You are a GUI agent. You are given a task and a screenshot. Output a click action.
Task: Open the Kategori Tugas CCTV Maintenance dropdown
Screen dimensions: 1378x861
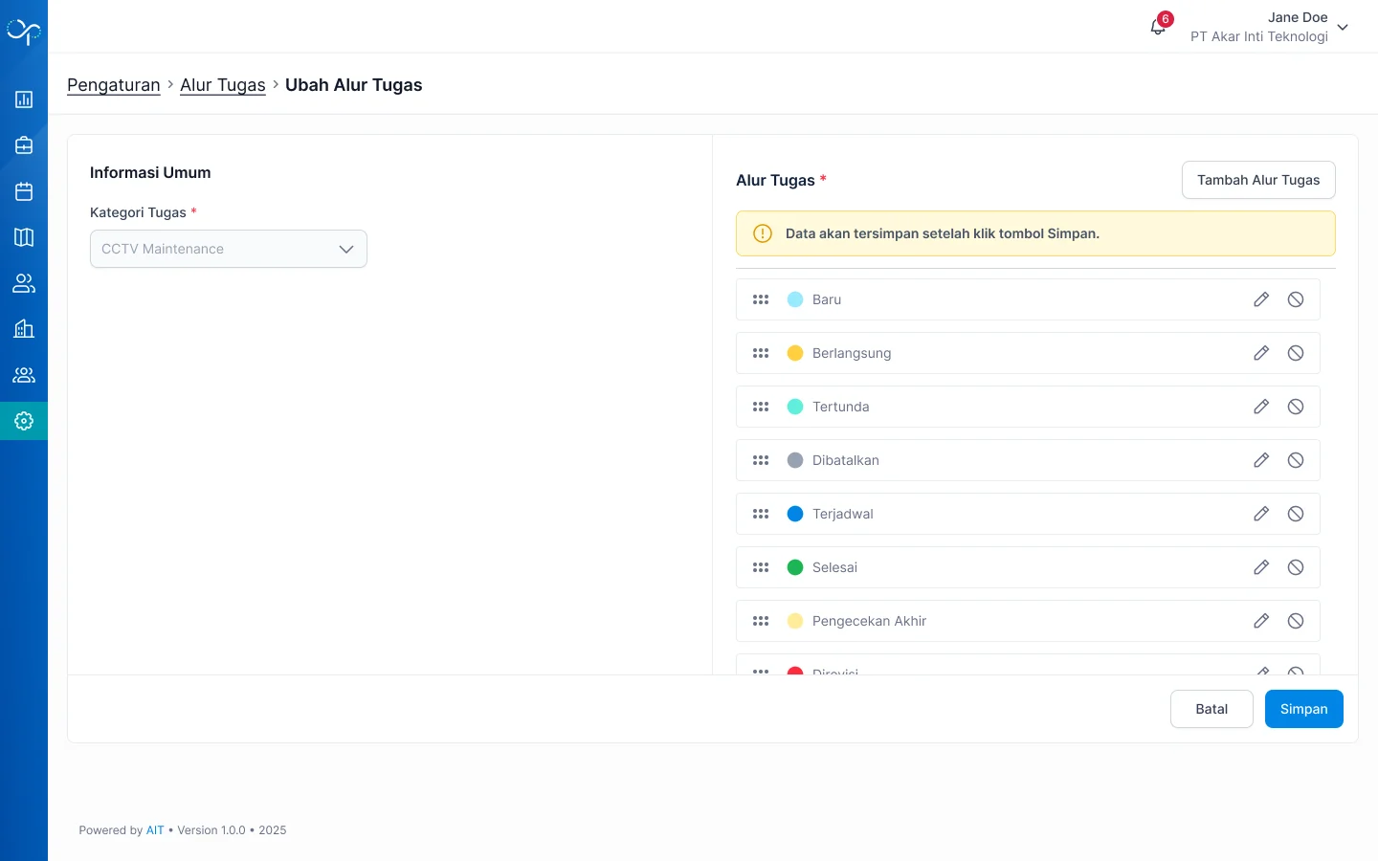229,249
